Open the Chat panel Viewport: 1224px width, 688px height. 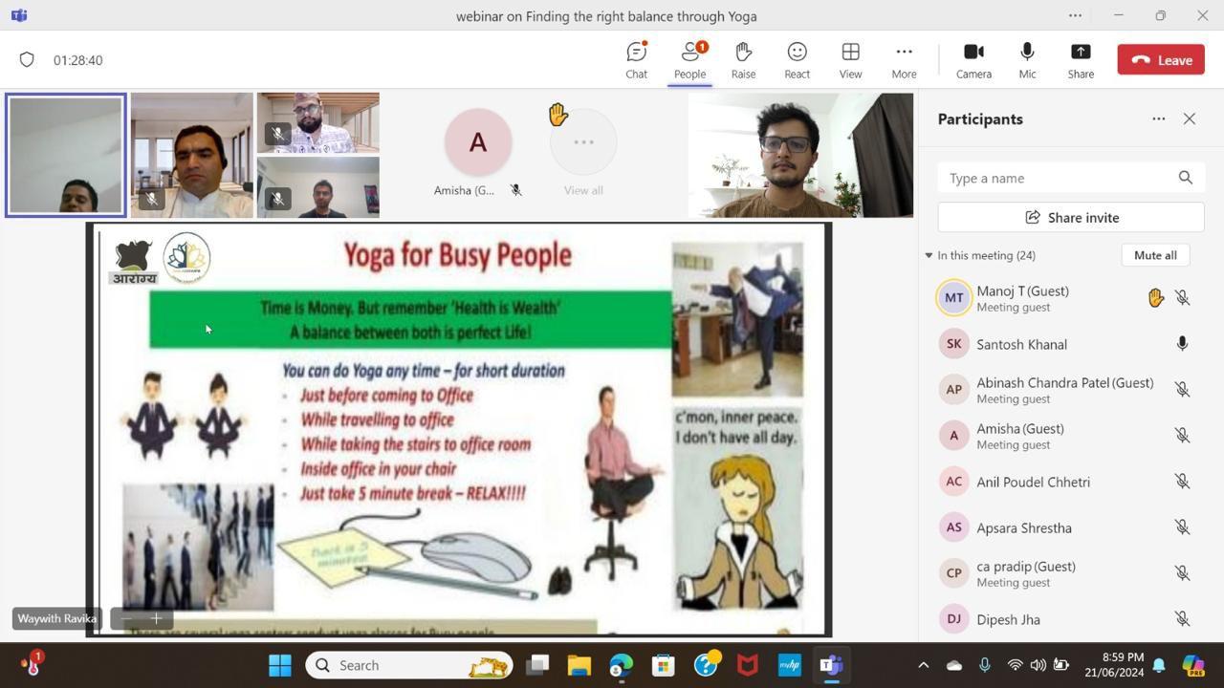636,60
